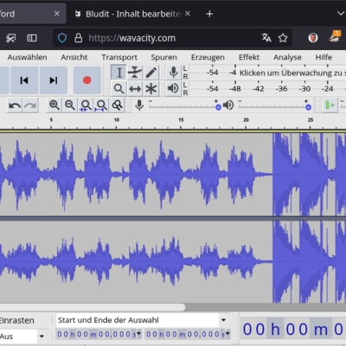Viewport: 346px width, 346px height.
Task: Fit selection to window width
Action: [x=86, y=106]
